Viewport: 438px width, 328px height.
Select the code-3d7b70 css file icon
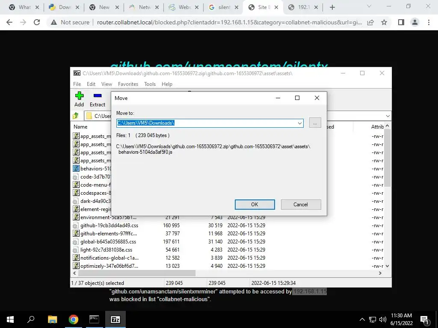click(76, 176)
